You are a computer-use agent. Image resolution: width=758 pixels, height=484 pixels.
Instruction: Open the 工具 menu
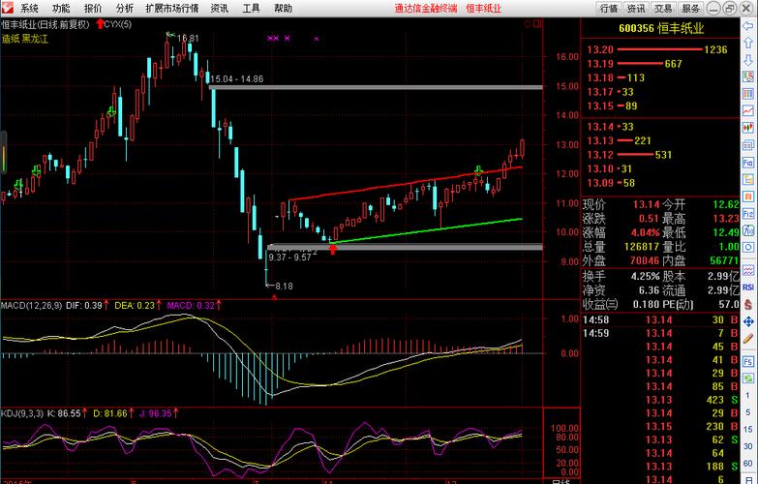coord(252,8)
